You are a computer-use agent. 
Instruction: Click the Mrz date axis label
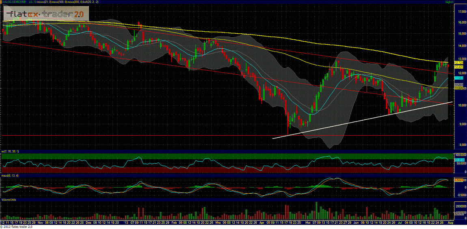coord(218,223)
